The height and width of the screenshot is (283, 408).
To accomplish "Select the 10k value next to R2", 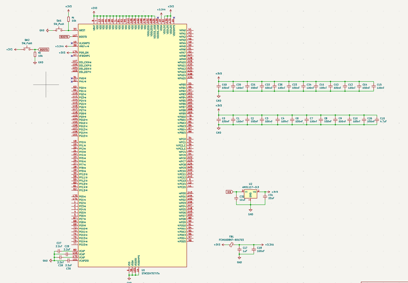I will pyautogui.click(x=40, y=56).
